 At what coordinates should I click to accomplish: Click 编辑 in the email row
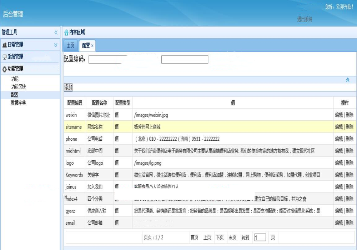(339, 222)
